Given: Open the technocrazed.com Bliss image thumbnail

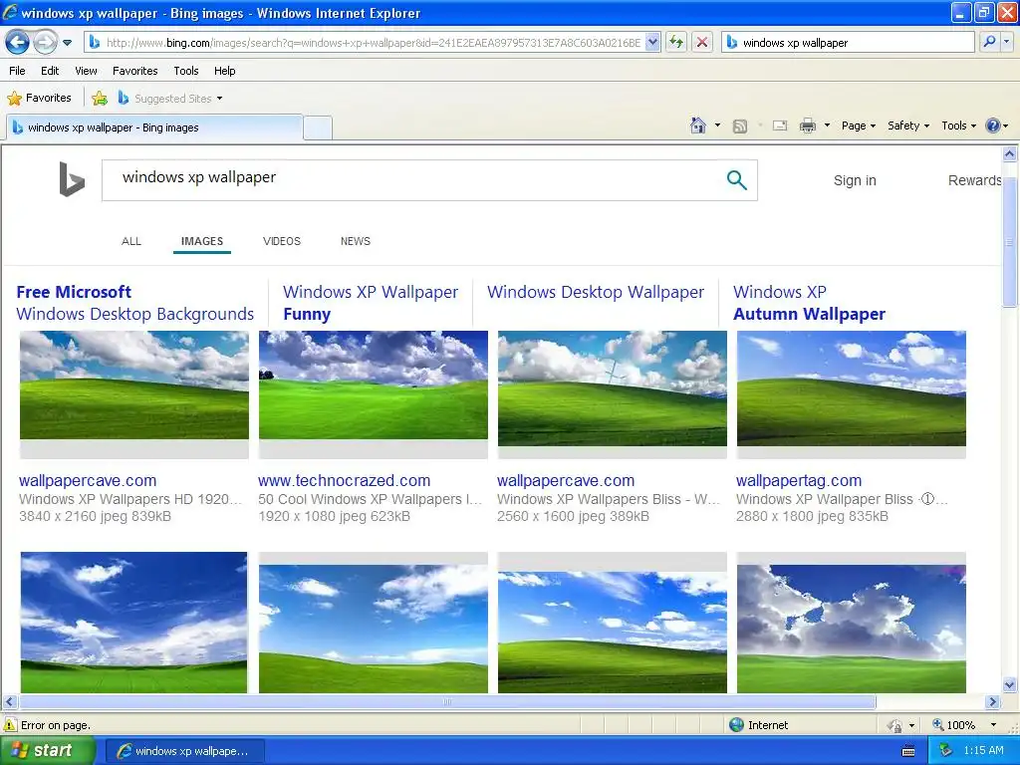Looking at the screenshot, I should pos(374,385).
